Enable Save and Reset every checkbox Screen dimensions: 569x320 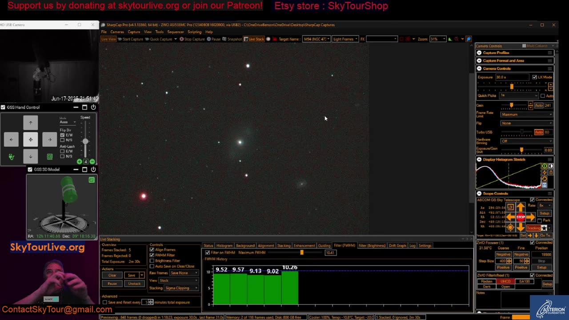coord(105,302)
